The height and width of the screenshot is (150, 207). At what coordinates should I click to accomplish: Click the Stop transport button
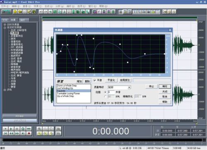coord(5,129)
